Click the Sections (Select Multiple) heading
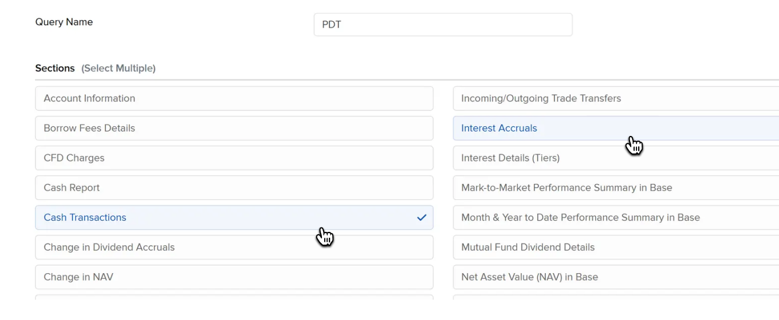This screenshot has height=320, width=779. coord(95,69)
